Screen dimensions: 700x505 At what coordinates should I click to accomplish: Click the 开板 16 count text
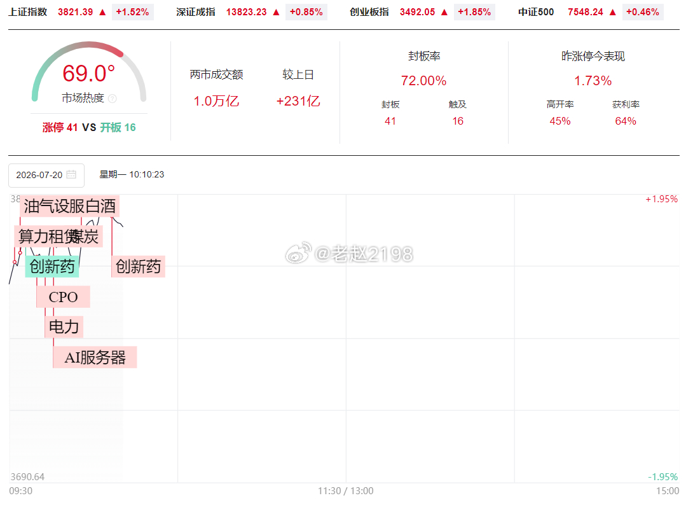118,127
